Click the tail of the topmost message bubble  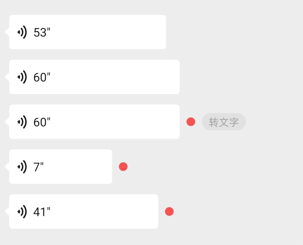coord(7,32)
